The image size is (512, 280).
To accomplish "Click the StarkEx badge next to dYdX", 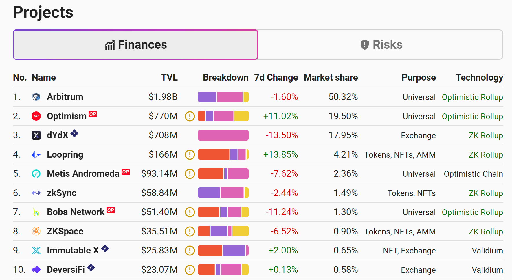I will pos(75,133).
